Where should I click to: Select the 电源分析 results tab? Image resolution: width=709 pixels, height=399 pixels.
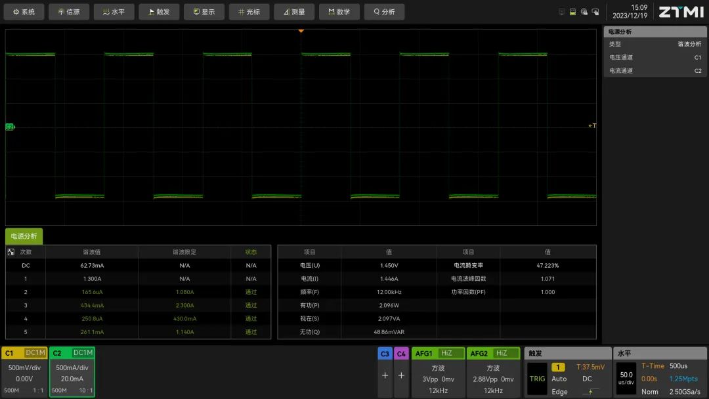click(24, 236)
